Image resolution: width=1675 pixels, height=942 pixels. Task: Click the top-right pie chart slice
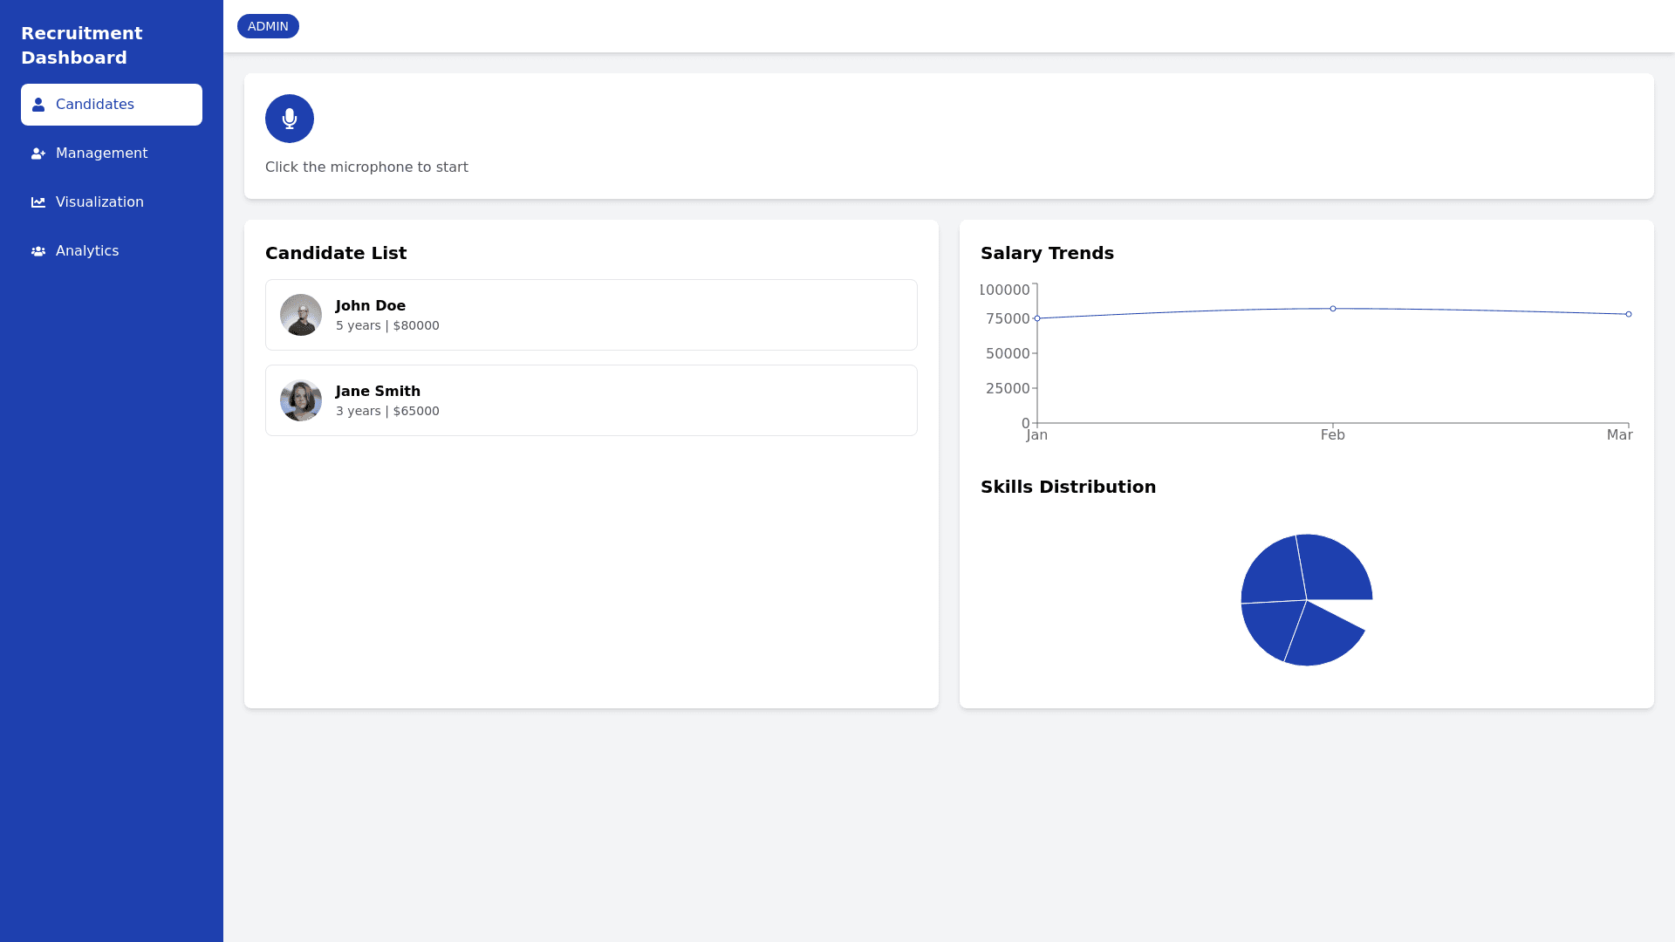pyautogui.click(x=1335, y=568)
